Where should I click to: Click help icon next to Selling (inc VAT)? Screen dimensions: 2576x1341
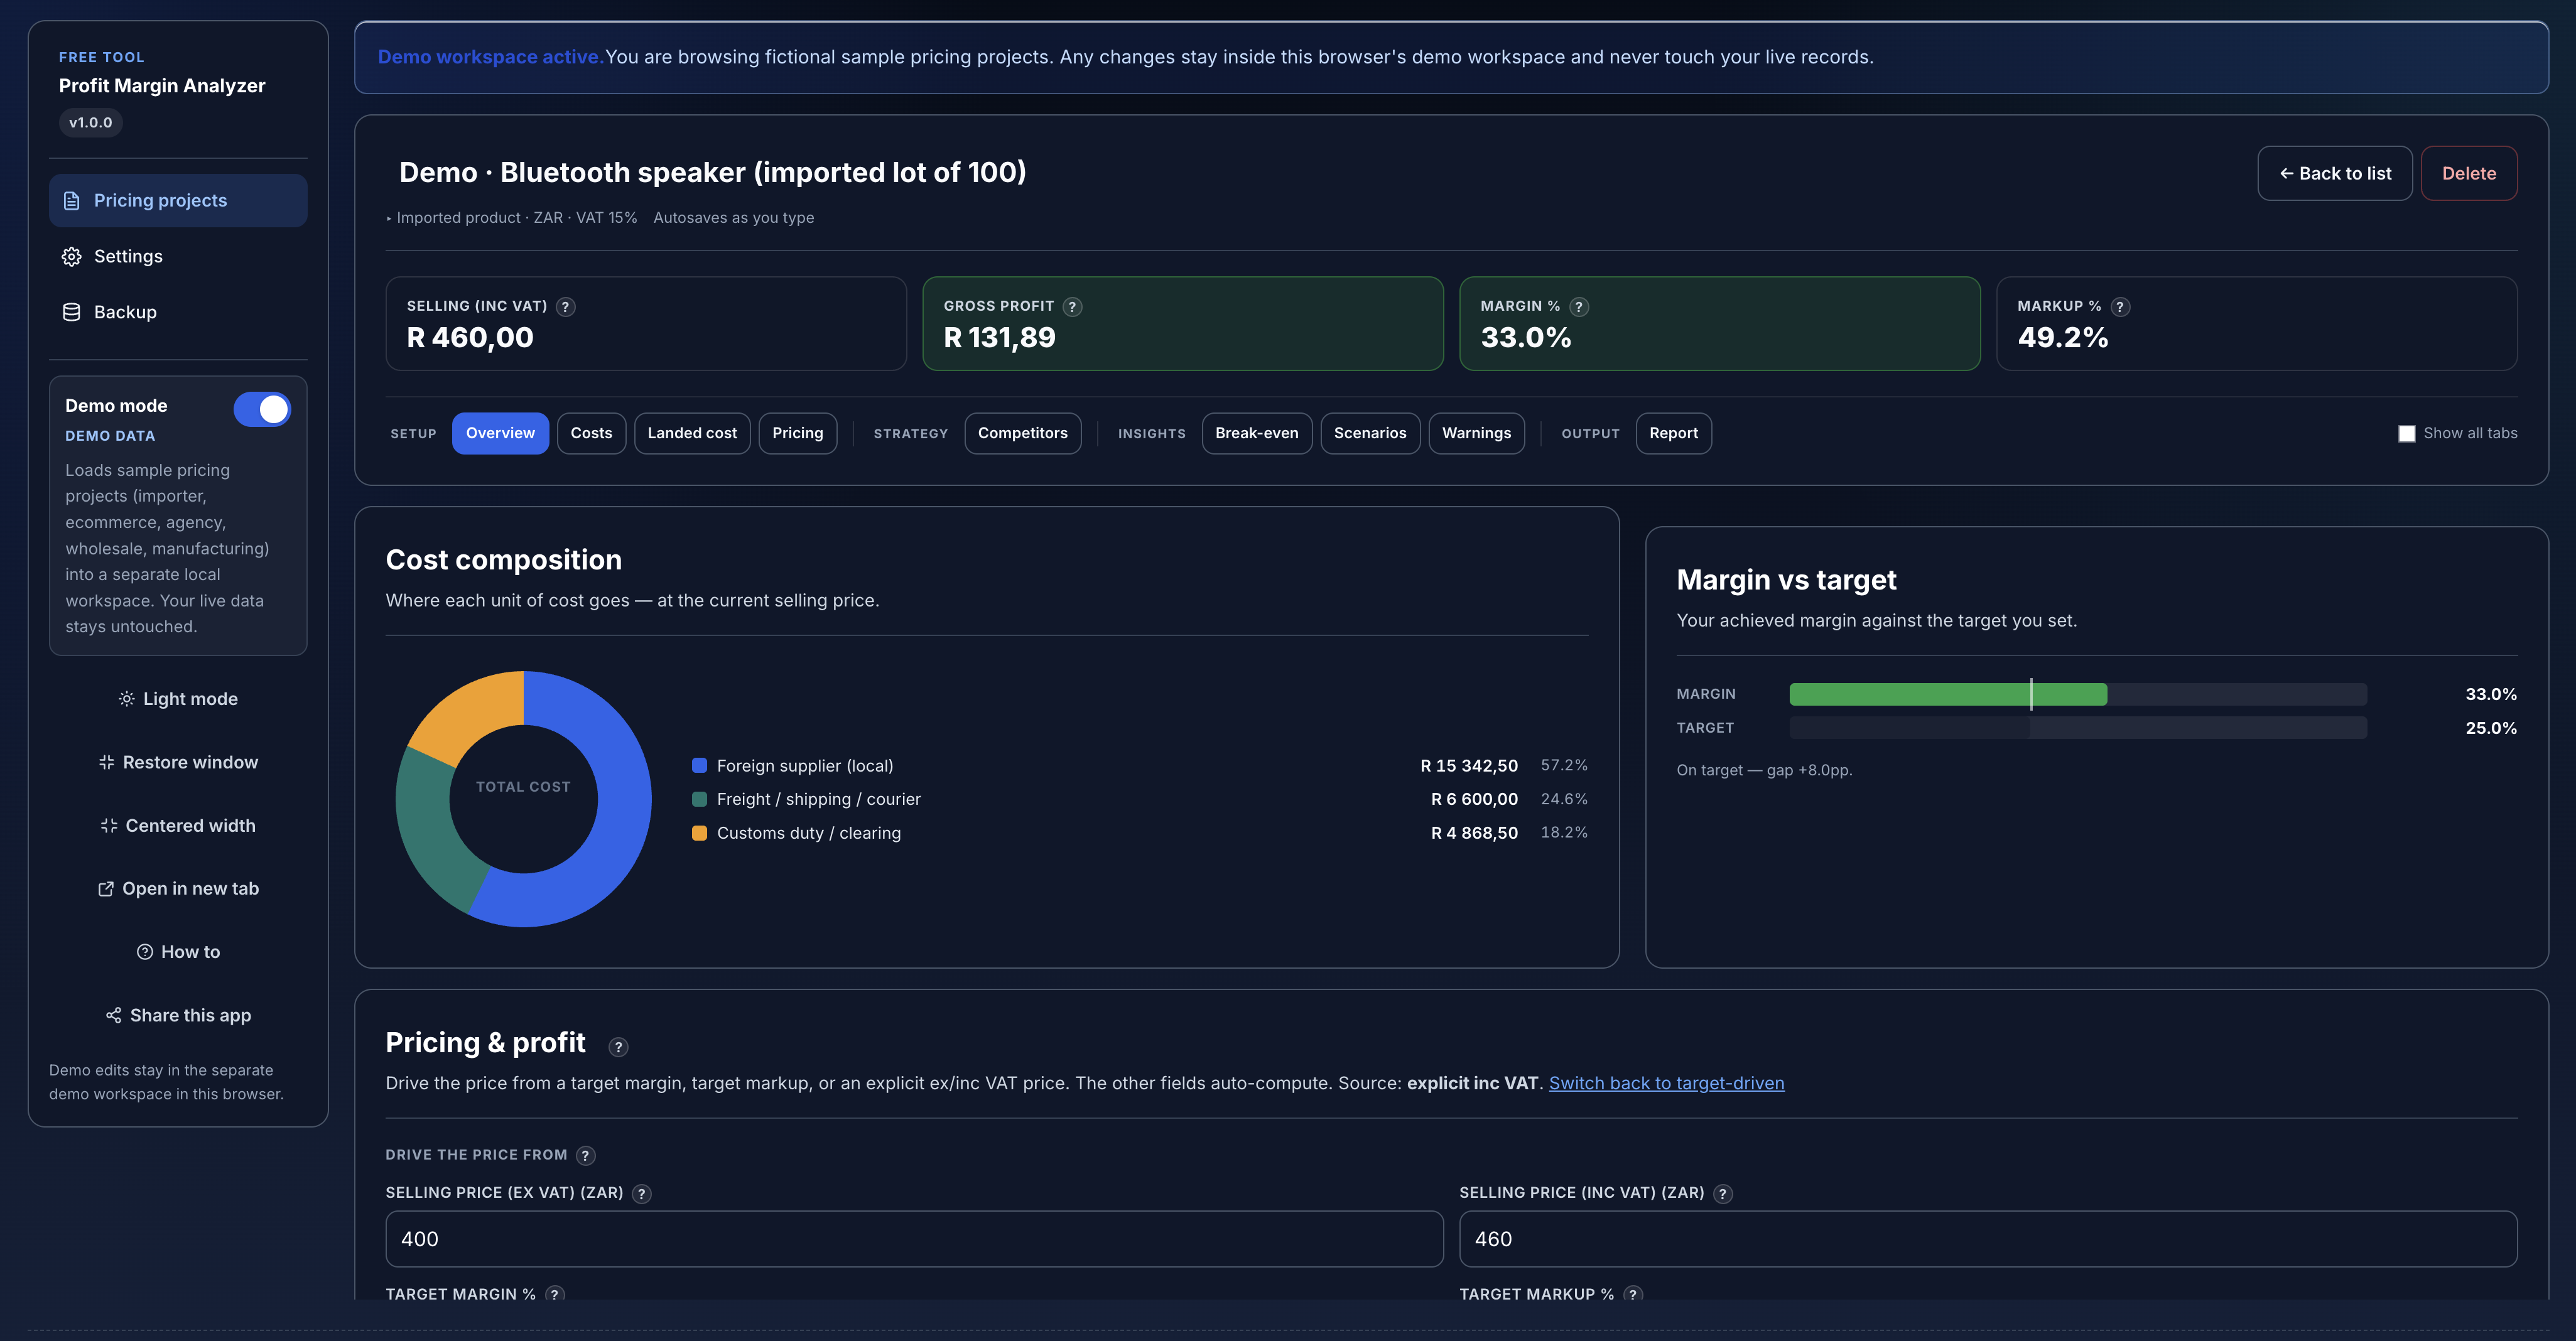[x=566, y=307]
